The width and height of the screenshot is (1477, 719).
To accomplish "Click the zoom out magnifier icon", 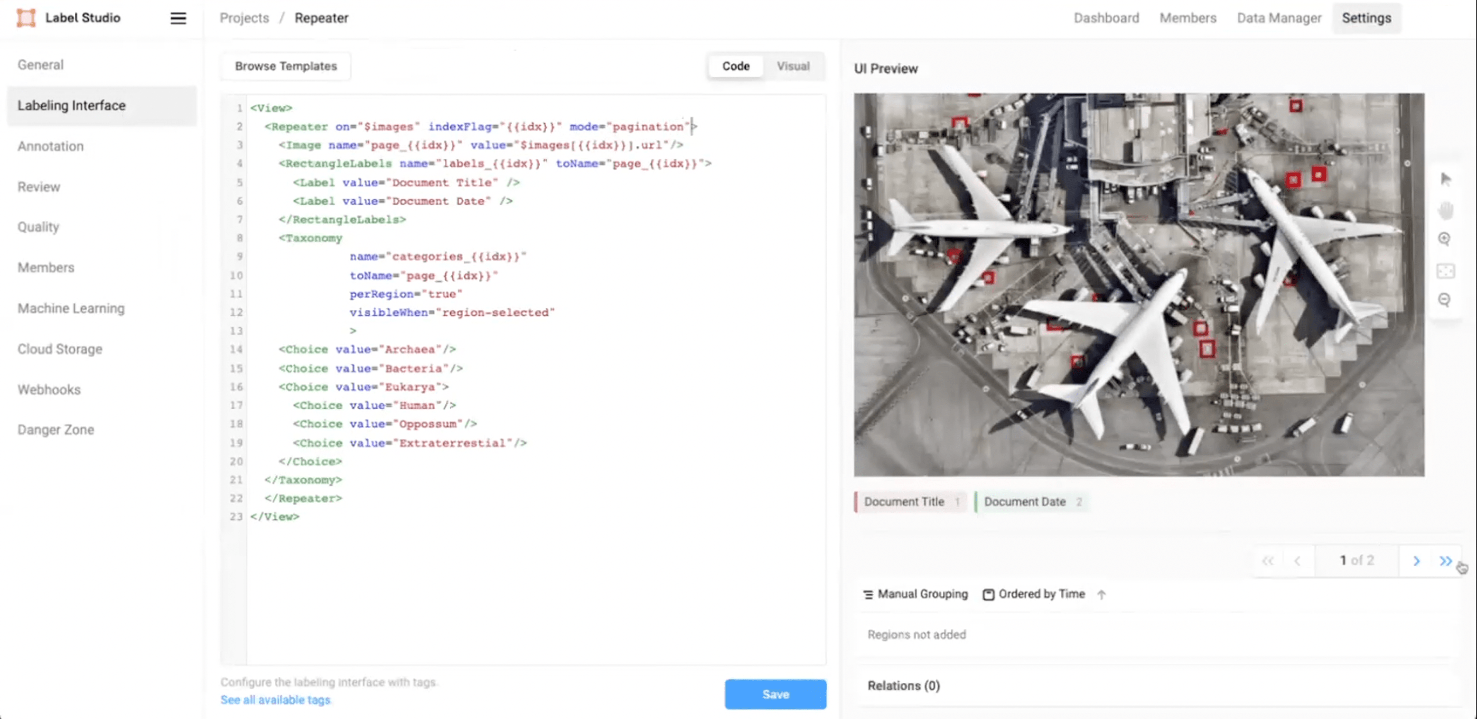I will click(1444, 300).
